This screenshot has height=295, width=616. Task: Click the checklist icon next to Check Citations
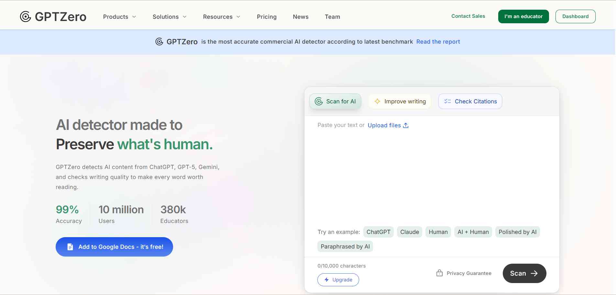point(447,101)
